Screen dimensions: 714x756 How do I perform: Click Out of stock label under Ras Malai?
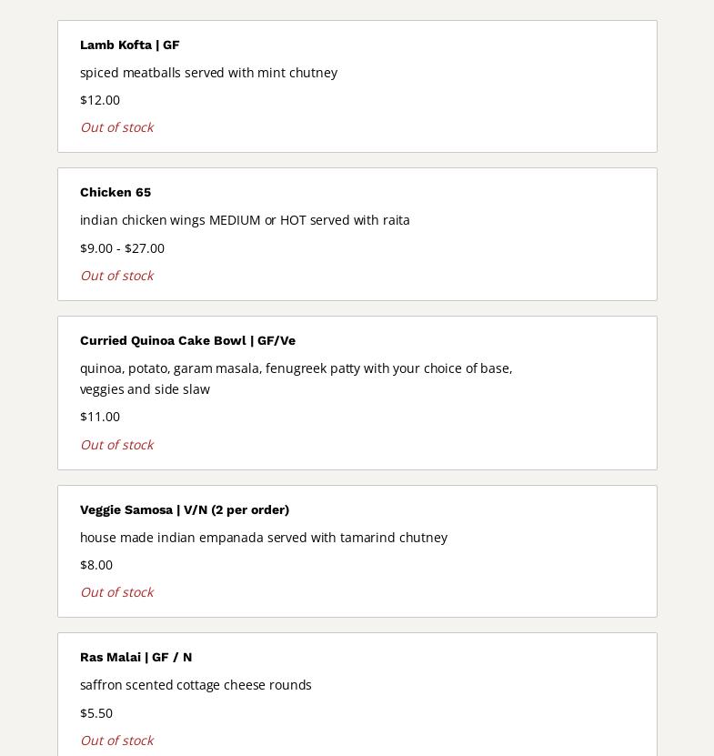116,741
